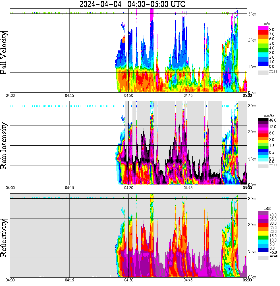
Task: Click the title time range 04:00-05:00 UTC
Action: (x=156, y=4)
